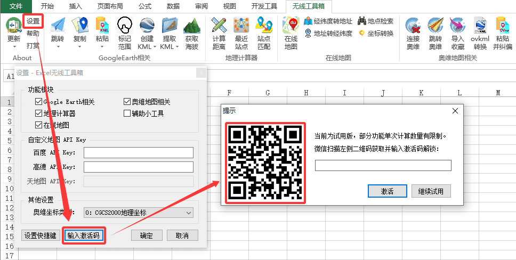Click the 粘贴 KML icon
The width and height of the screenshot is (516, 260).
click(x=102, y=26)
